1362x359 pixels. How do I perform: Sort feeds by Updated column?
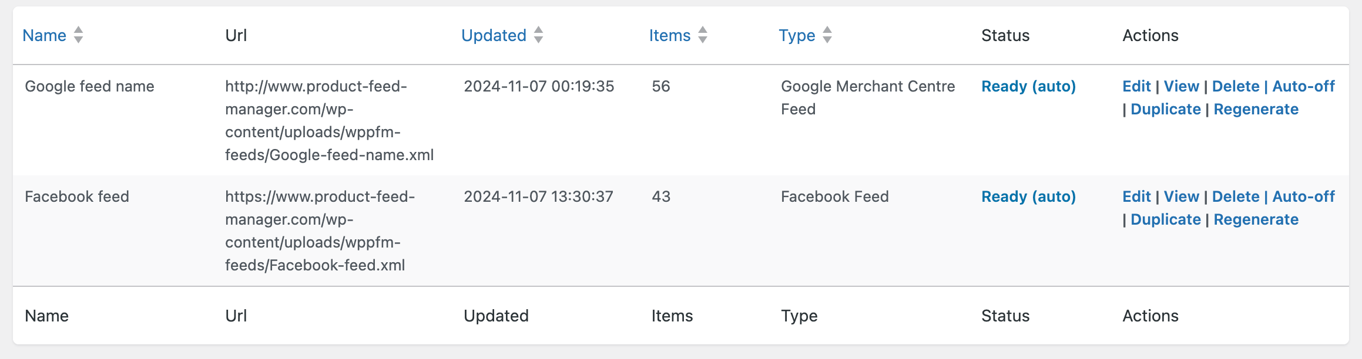[494, 36]
